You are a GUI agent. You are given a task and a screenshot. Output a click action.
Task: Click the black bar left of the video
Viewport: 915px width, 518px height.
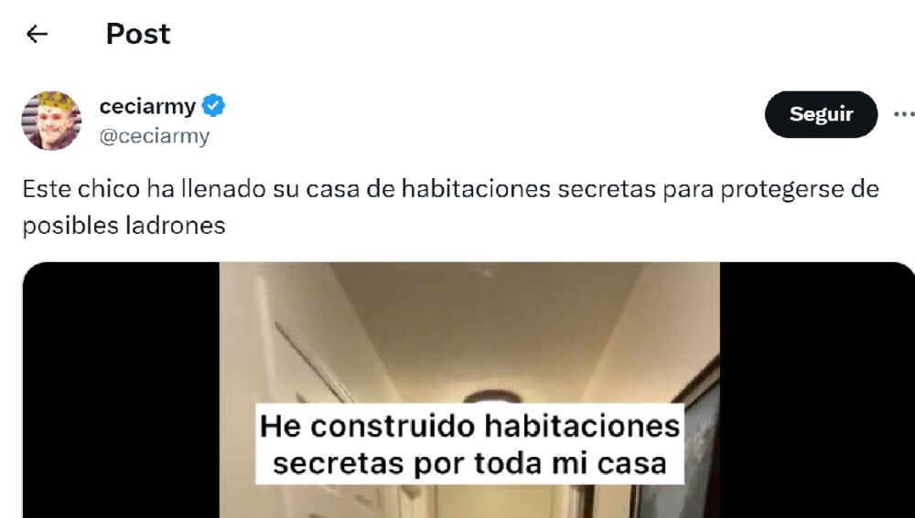121,390
